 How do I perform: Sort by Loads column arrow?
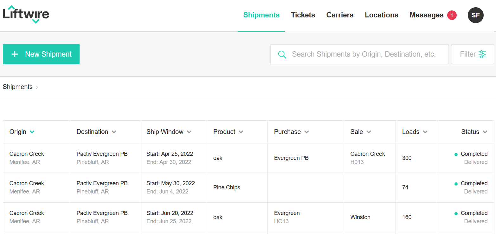[x=425, y=132]
